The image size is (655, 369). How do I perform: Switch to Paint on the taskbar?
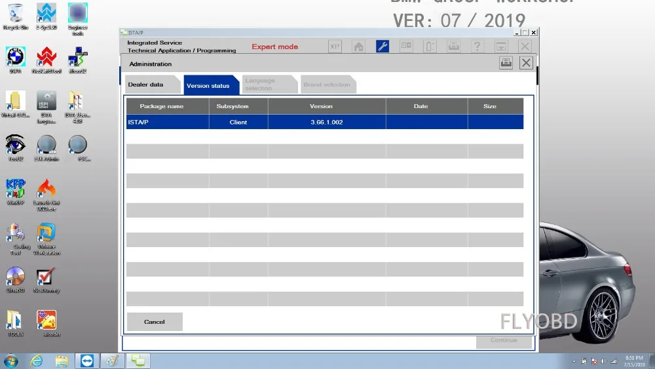[113, 360]
